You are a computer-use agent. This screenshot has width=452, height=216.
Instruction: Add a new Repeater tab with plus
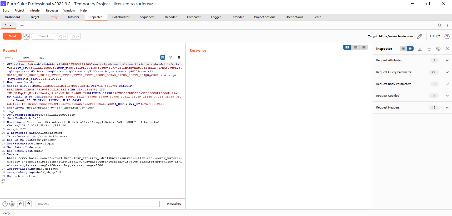click(x=22, y=25)
